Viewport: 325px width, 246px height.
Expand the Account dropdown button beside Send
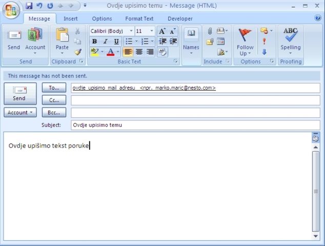click(20, 112)
